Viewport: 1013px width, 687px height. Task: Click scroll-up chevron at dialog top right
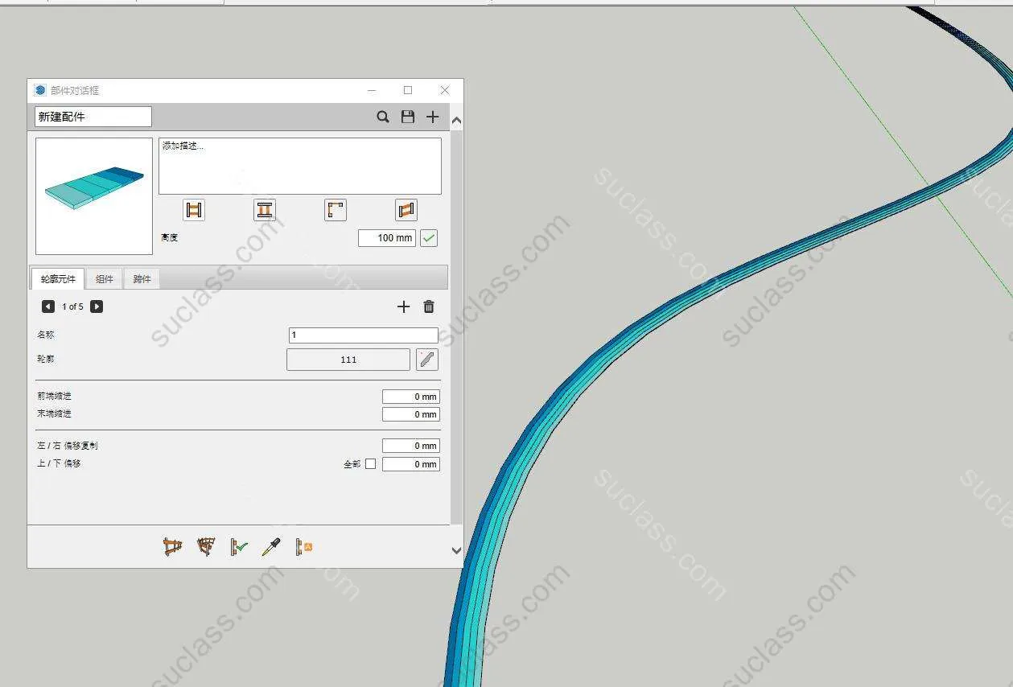tap(456, 121)
